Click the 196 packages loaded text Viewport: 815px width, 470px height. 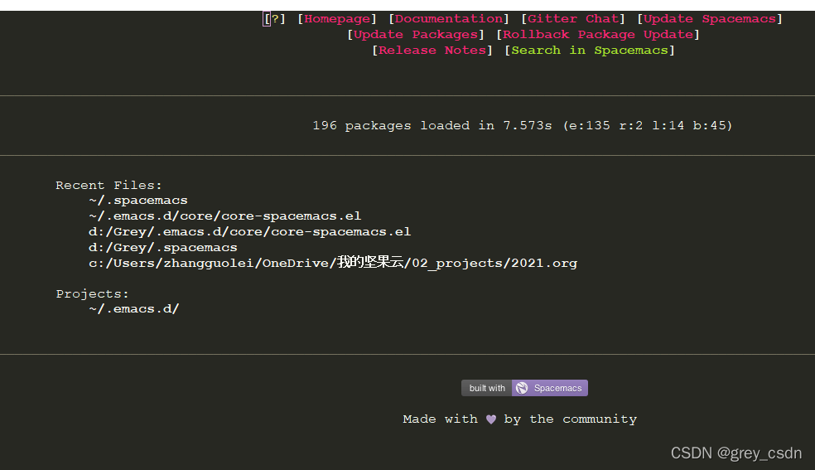tap(523, 125)
